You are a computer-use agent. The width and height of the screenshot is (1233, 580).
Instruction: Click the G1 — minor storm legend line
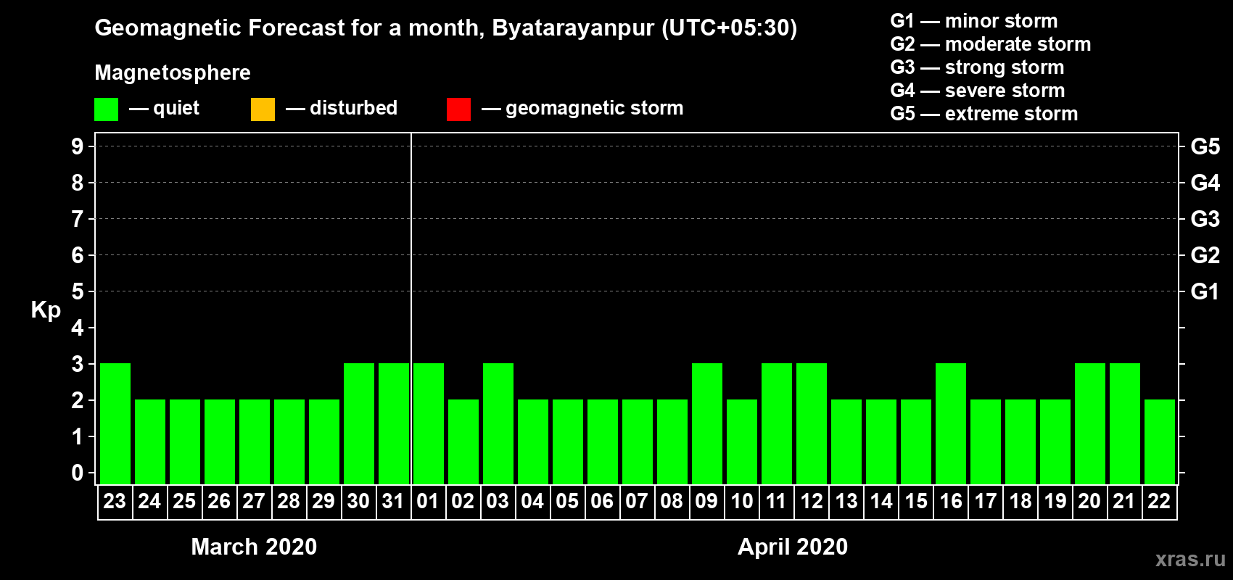(x=974, y=21)
